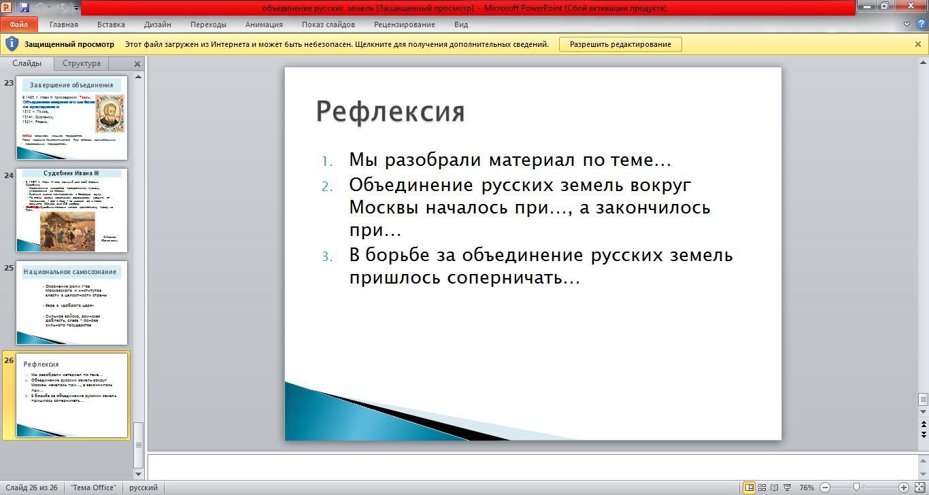Click the up arrow of slide area scrollbar
This screenshot has width=929, height=495.
(924, 62)
